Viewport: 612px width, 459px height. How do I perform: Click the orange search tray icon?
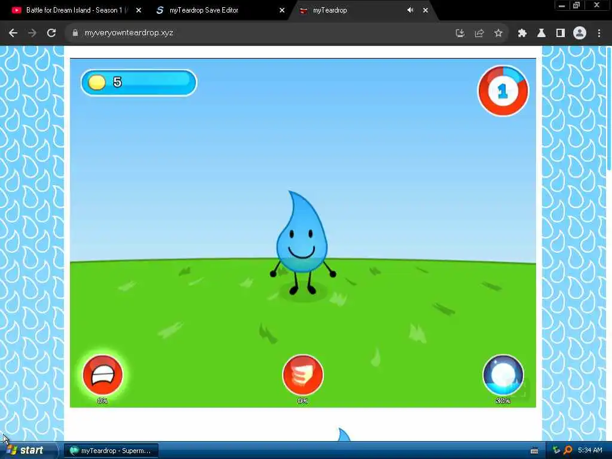568,450
